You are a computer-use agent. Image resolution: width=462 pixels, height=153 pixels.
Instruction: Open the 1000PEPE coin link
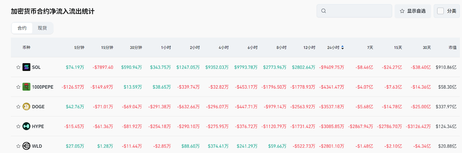[x=43, y=87]
